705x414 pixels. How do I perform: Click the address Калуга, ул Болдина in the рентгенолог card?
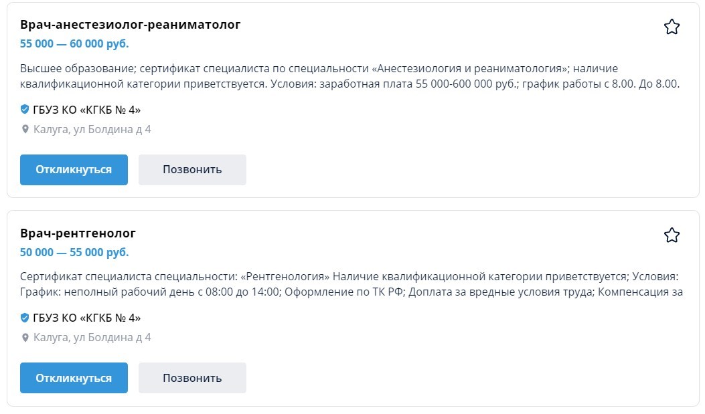tap(92, 338)
